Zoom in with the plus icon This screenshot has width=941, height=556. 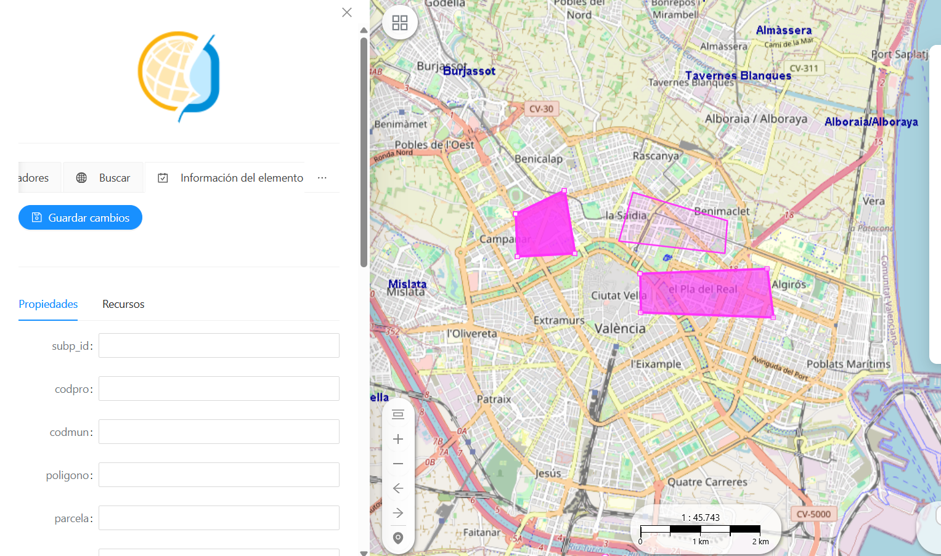[398, 439]
